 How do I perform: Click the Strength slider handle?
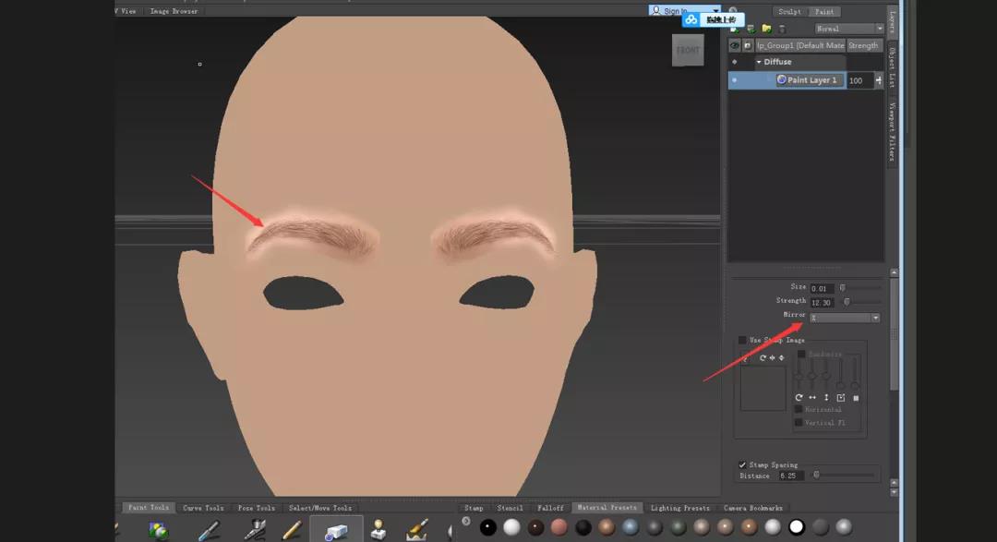click(847, 302)
